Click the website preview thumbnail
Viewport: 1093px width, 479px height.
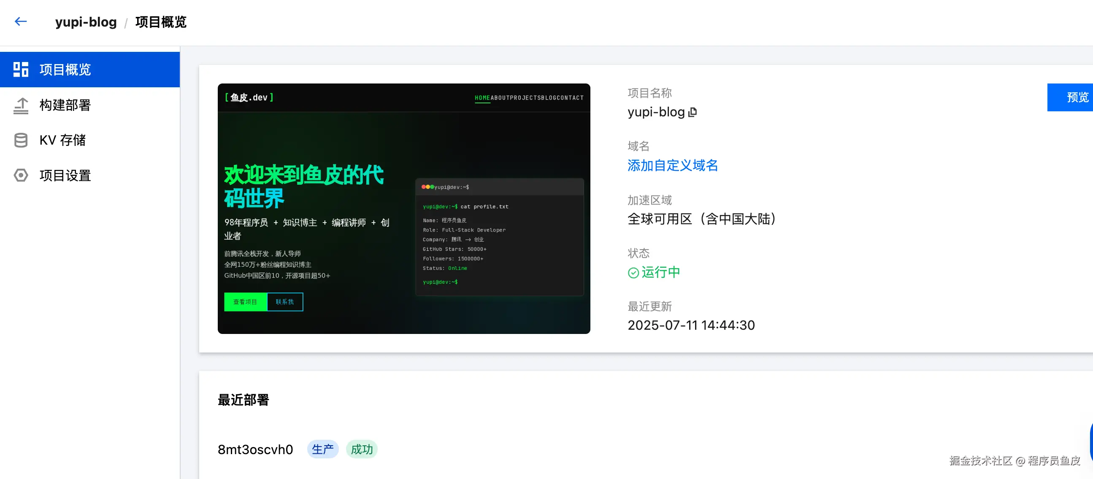403,209
